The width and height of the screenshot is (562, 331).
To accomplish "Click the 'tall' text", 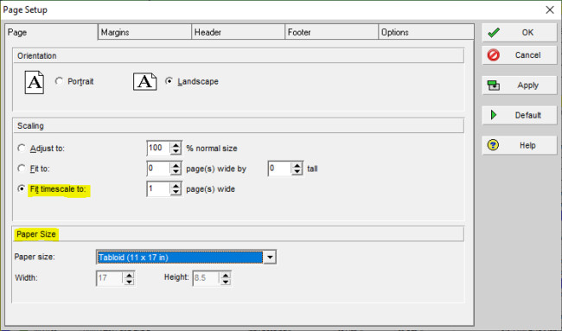I will pyautogui.click(x=312, y=169).
